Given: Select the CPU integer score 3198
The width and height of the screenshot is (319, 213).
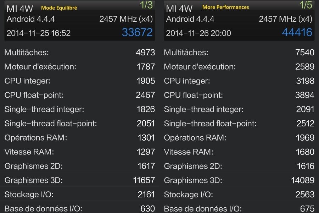Looking at the screenshot, I should (305, 81).
